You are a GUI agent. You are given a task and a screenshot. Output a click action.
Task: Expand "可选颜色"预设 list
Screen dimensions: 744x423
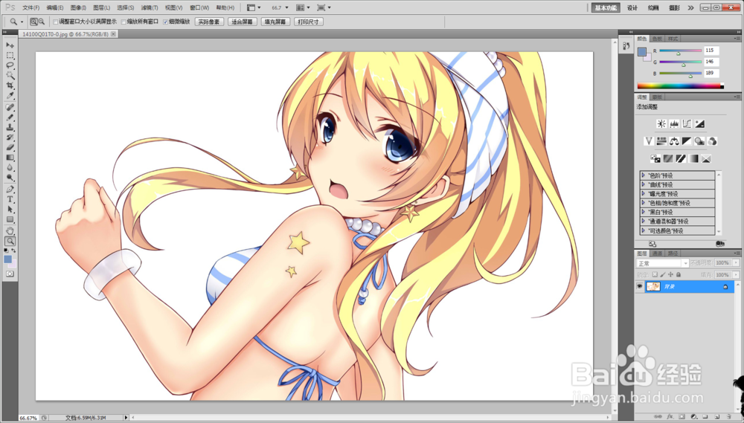[644, 230]
